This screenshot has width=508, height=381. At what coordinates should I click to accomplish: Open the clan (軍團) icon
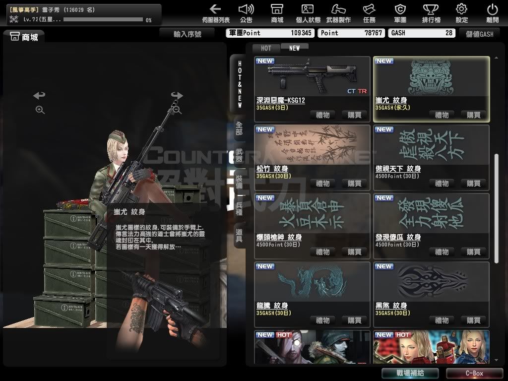[400, 9]
